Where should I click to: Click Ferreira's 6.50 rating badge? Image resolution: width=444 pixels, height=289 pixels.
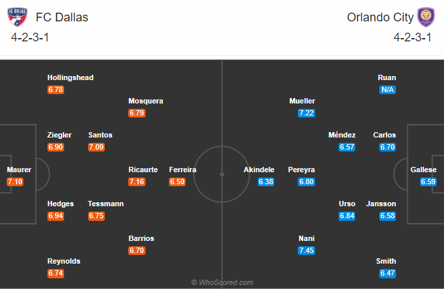177,182
